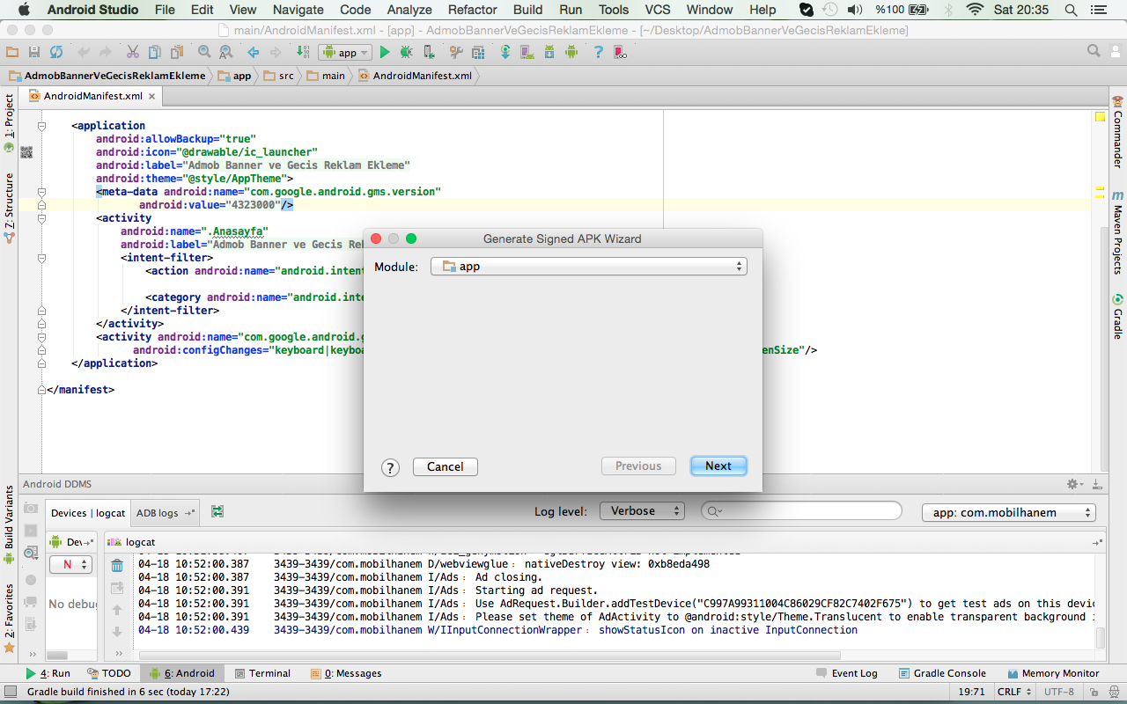The image size is (1127, 704).
Task: Open the Event Log tab
Action: pyautogui.click(x=846, y=673)
